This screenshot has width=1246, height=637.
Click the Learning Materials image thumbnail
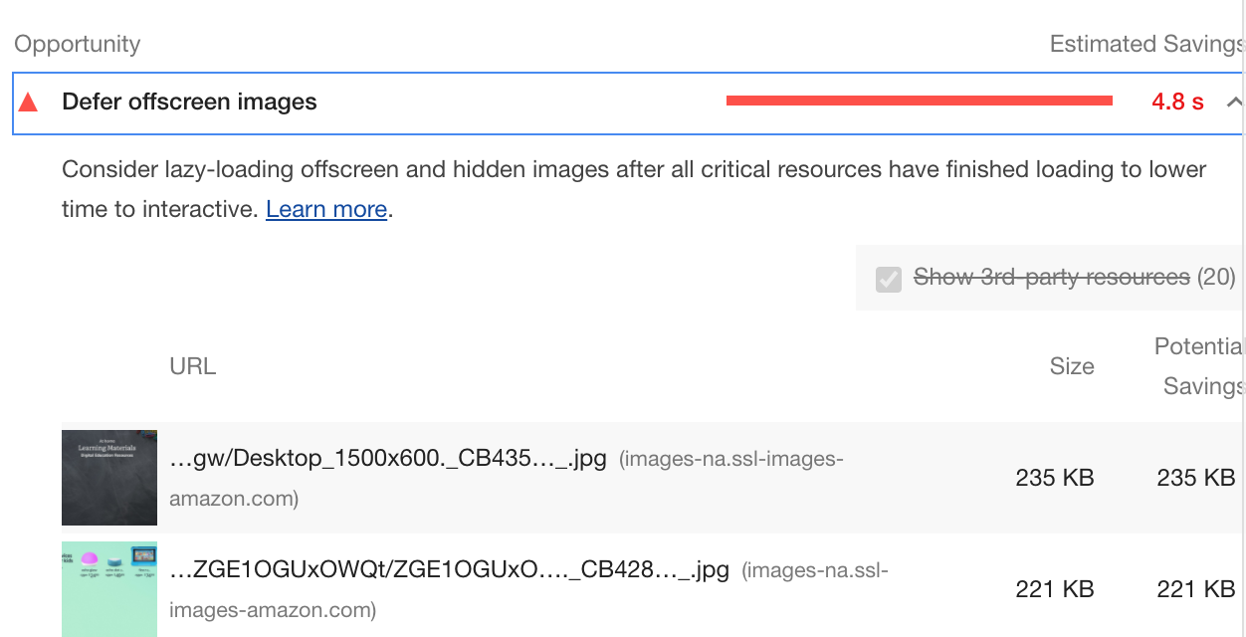(109, 478)
